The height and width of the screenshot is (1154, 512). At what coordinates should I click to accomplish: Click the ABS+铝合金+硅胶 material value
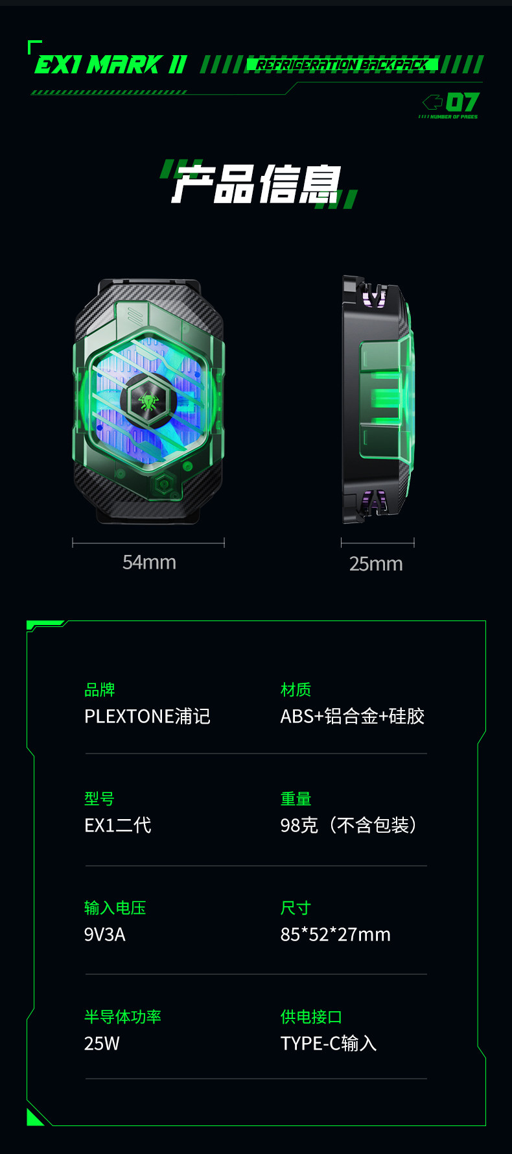point(353,716)
